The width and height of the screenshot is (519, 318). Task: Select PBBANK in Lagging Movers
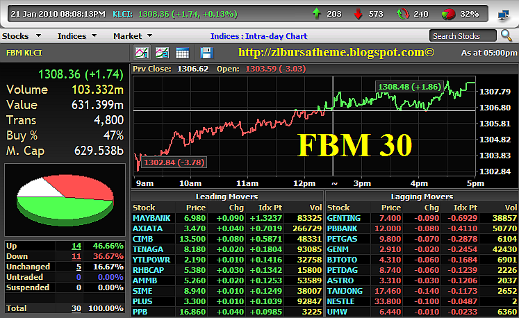pos(343,228)
